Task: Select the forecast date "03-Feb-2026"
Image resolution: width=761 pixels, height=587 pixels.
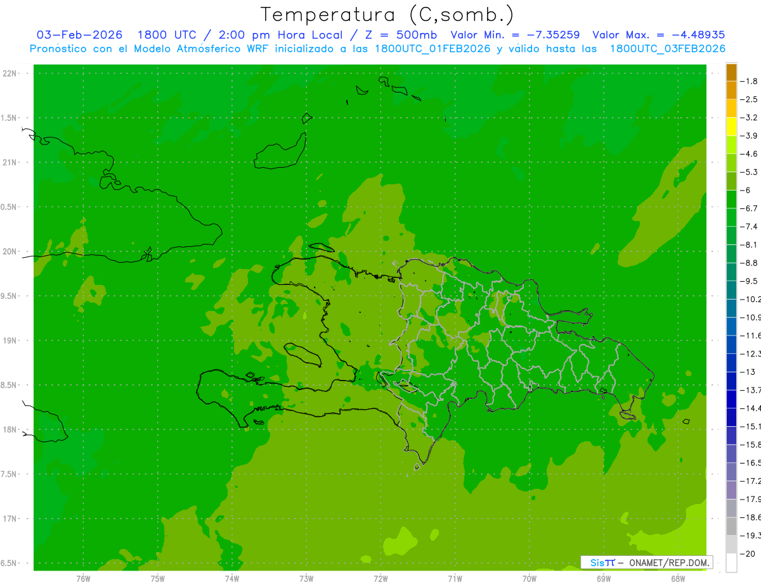Action: 80,35
